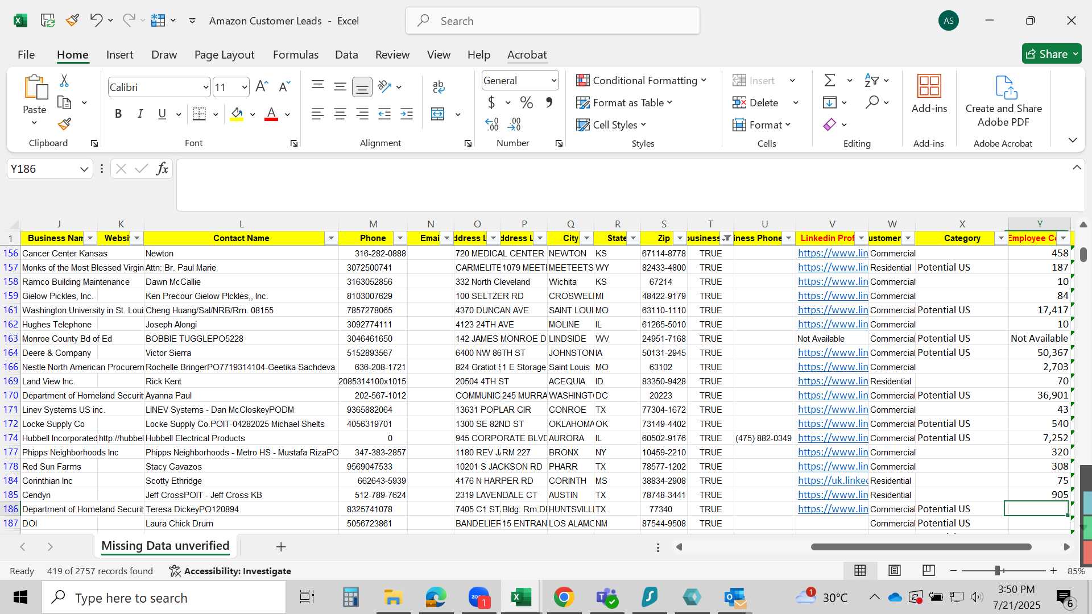Toggle Center horizontal alignment
Image resolution: width=1092 pixels, height=614 pixels.
pos(340,114)
